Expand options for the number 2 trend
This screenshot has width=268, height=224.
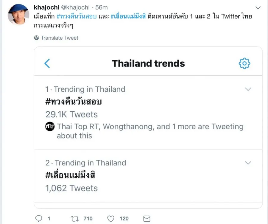coord(248,163)
